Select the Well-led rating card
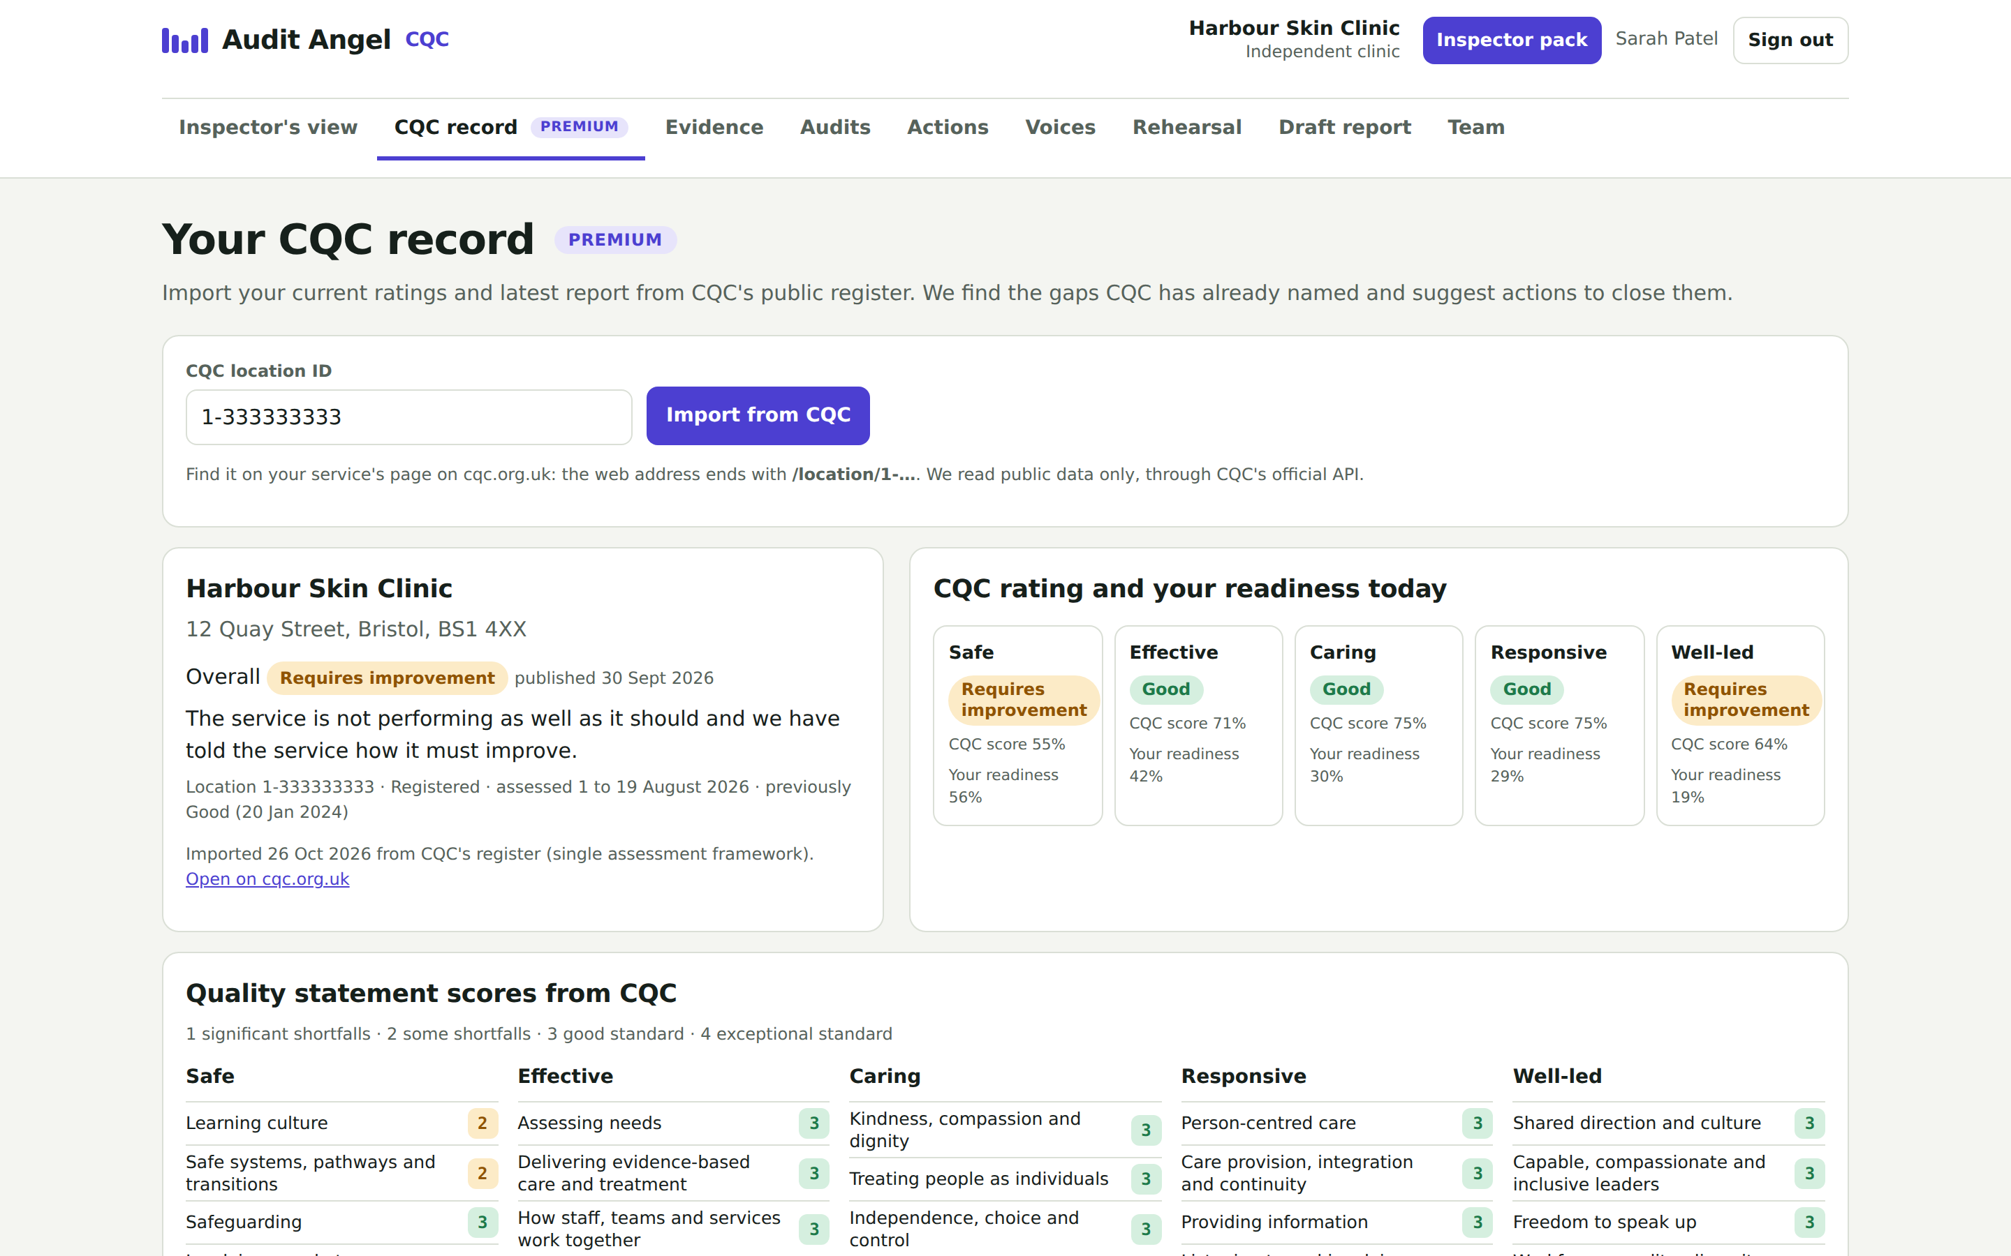The height and width of the screenshot is (1256, 2011). (x=1740, y=725)
